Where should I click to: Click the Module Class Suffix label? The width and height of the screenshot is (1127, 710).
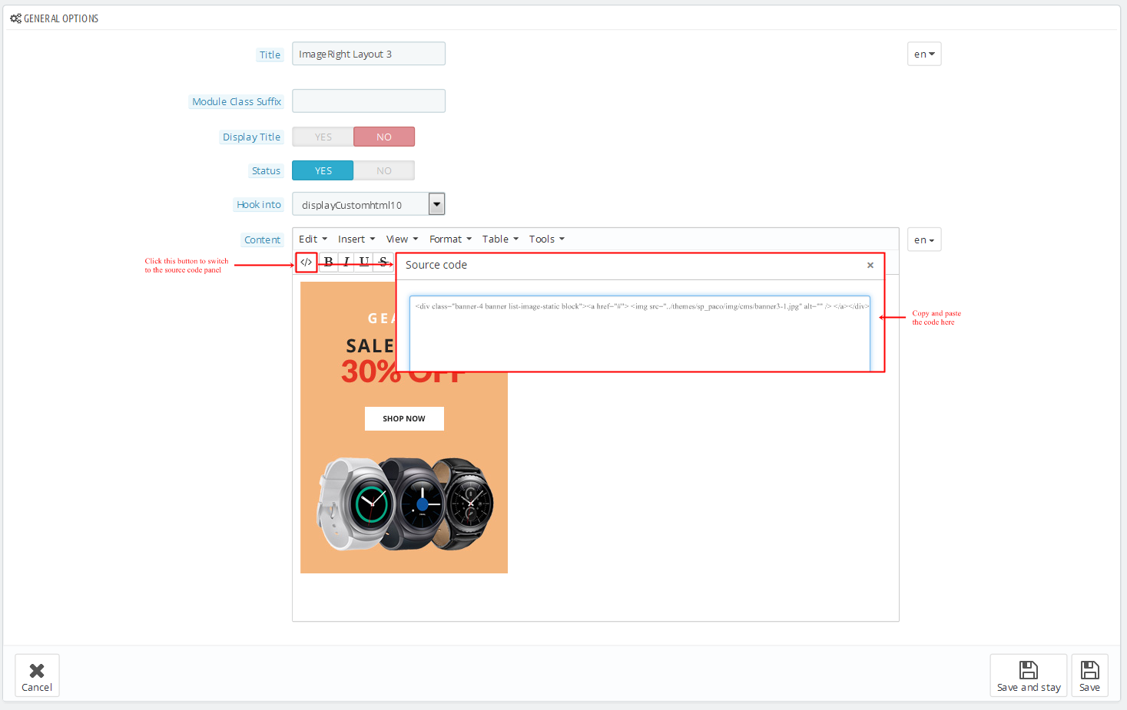237,101
